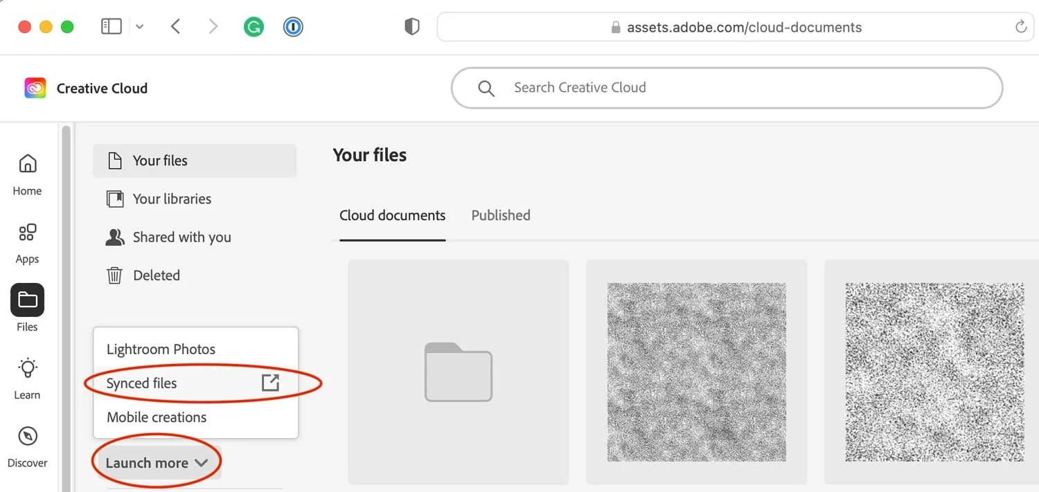Switch to the Published tab

(x=501, y=215)
